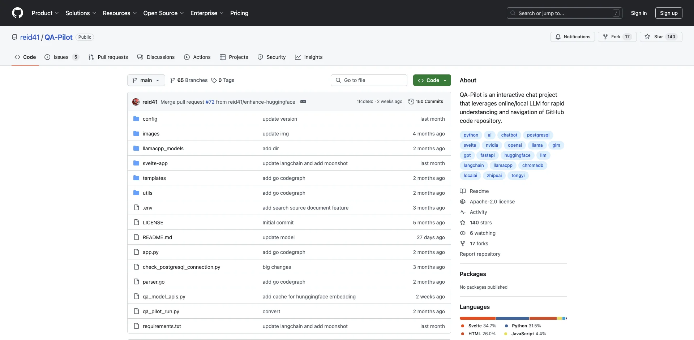Click the app.py file icon
The image size is (694, 340).
(136, 252)
